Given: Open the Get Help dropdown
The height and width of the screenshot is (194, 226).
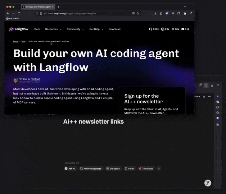Looking at the screenshot, I should (96, 29).
